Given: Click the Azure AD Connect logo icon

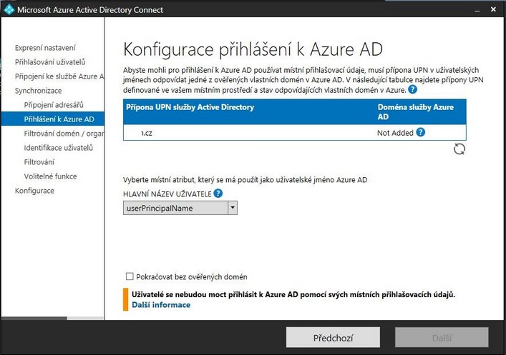Looking at the screenshot, I should [9, 9].
